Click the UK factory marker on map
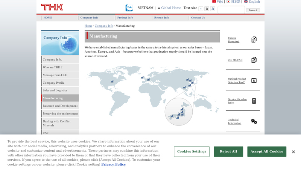 (142, 77)
